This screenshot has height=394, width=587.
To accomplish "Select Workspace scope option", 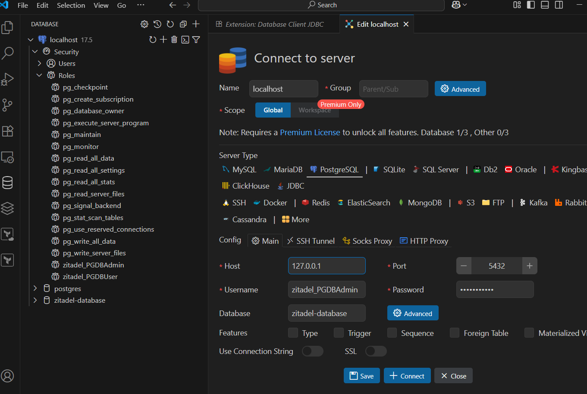I will (x=314, y=110).
